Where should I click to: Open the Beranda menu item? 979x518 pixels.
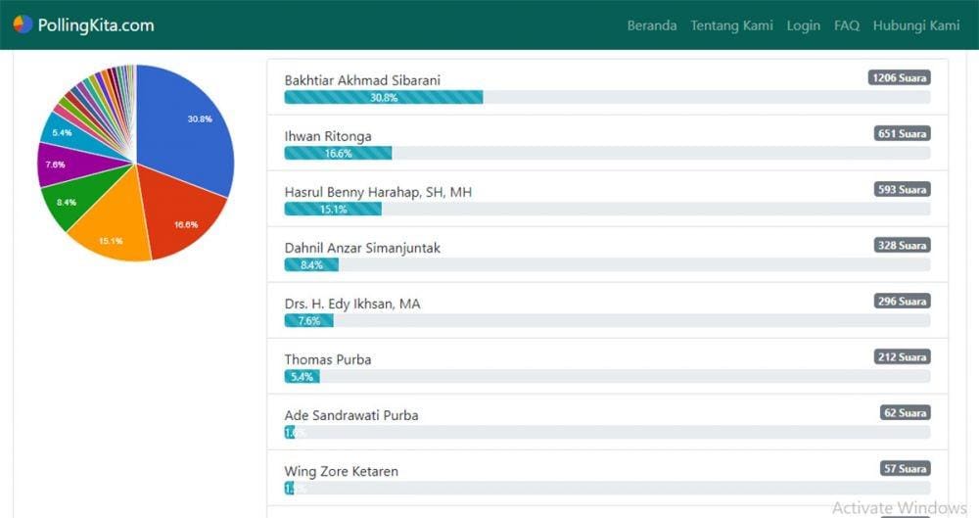(x=652, y=25)
